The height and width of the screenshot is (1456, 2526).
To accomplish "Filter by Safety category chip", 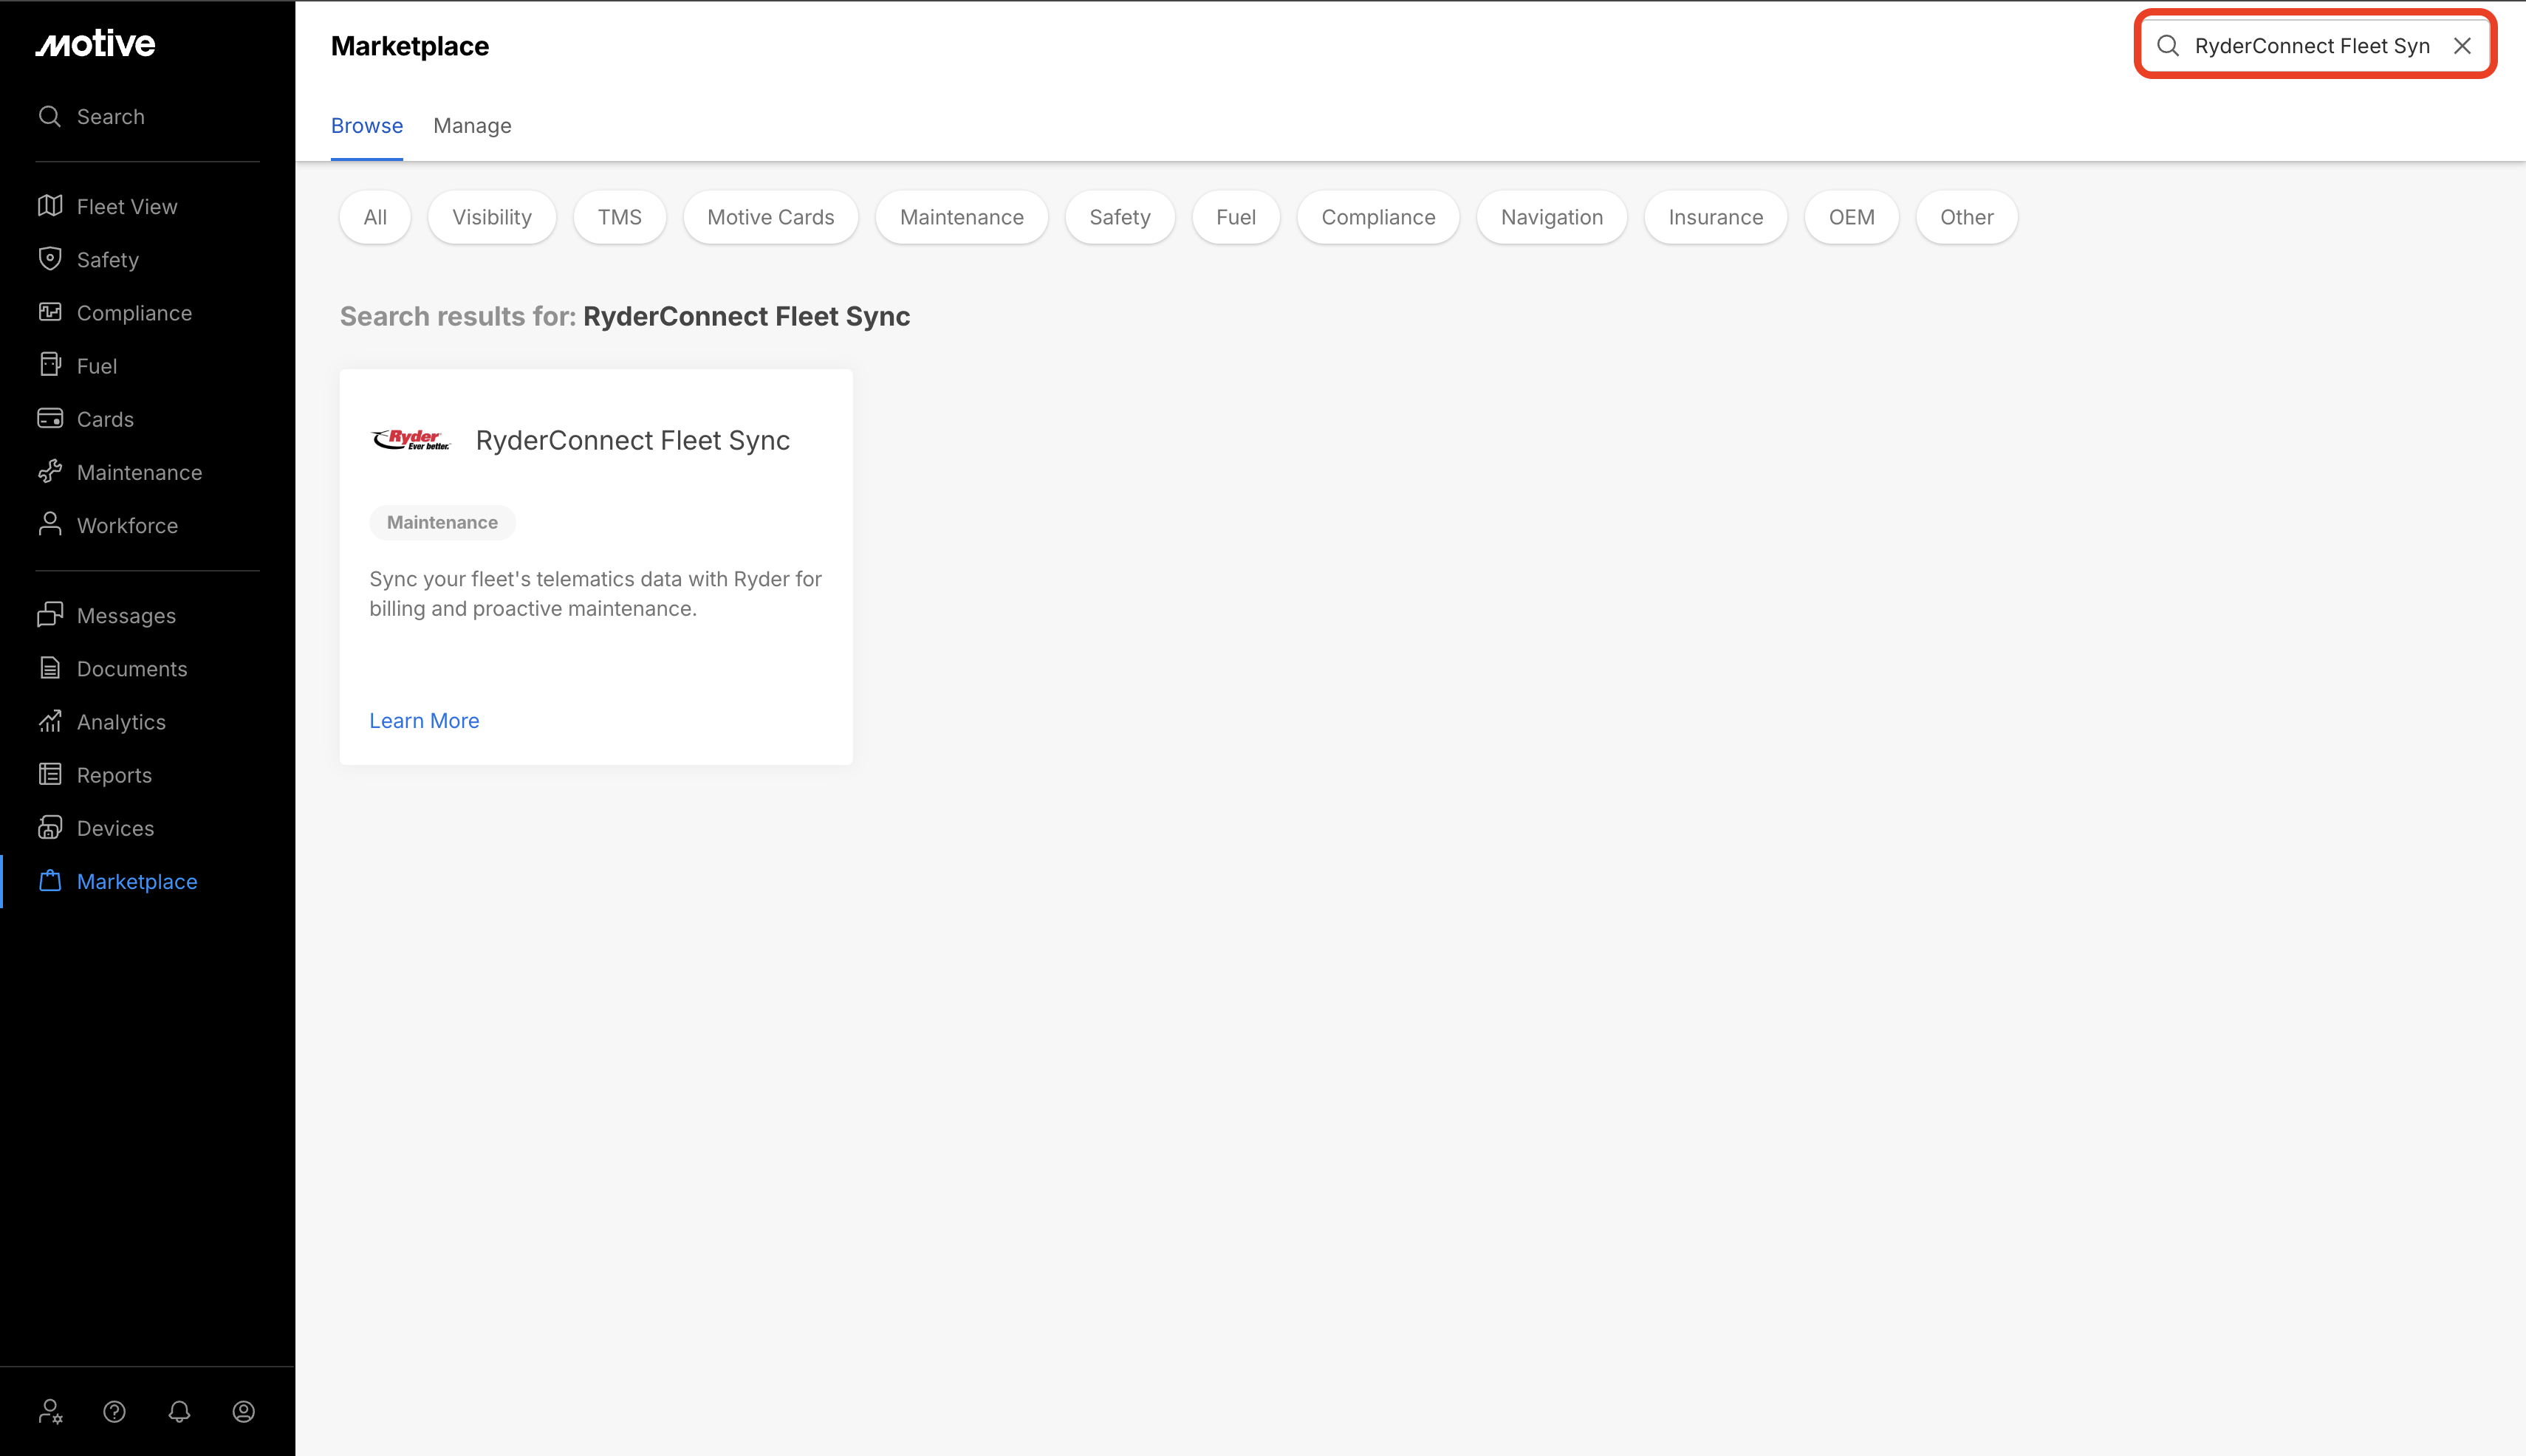I will (x=1120, y=217).
